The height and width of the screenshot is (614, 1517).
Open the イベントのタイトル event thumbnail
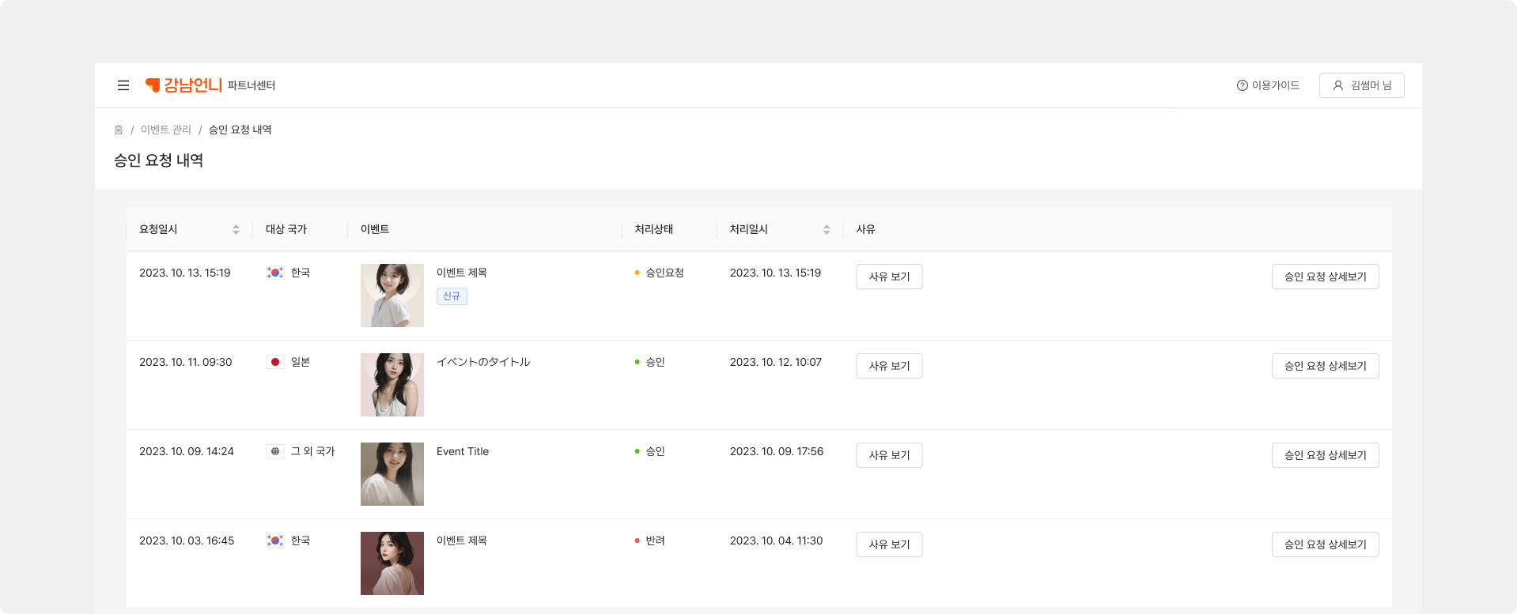click(392, 385)
